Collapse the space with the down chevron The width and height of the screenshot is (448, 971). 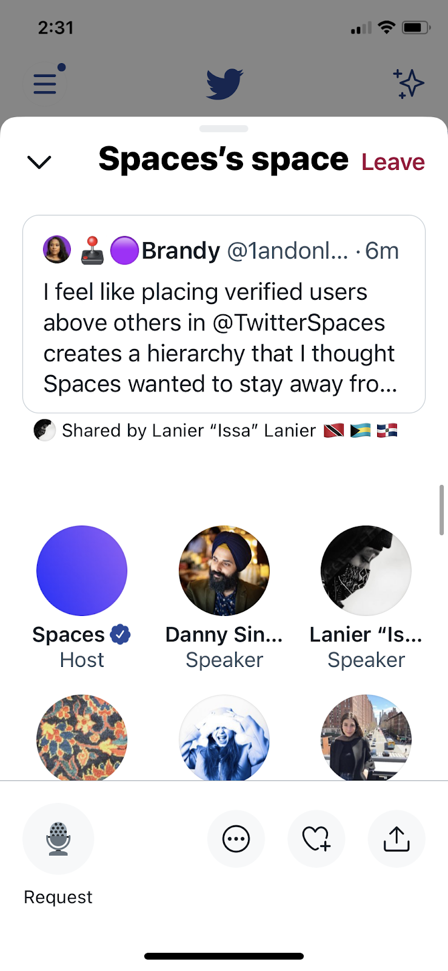(x=39, y=162)
